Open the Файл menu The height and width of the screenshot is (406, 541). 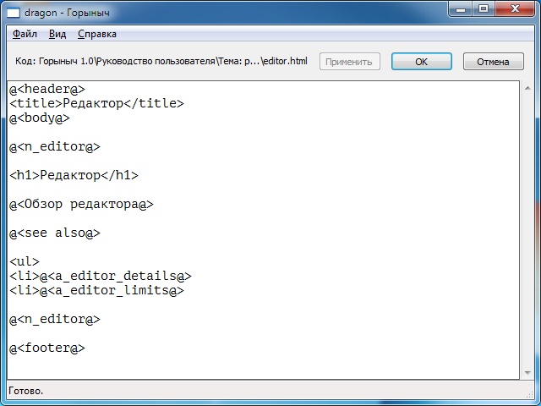coord(25,34)
